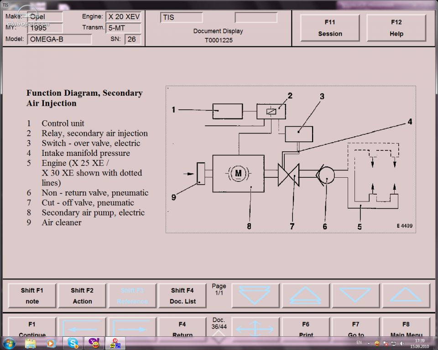Click legend text "Relay, secondary air injection"
Image resolution: width=438 pixels, height=350 pixels.
pos(95,134)
